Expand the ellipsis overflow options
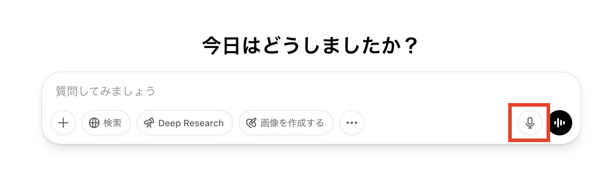594x188 pixels. pos(352,123)
